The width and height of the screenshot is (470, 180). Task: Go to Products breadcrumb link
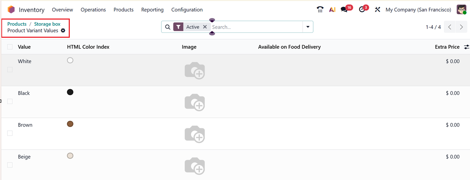point(17,24)
